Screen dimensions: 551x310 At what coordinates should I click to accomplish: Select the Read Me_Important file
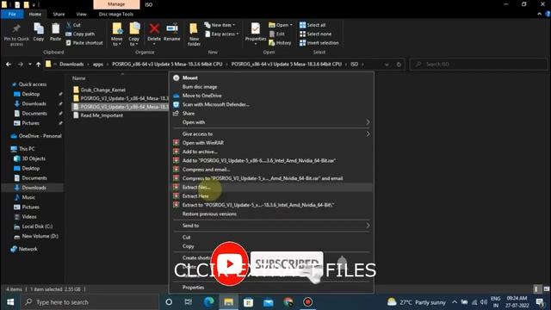pos(98,115)
